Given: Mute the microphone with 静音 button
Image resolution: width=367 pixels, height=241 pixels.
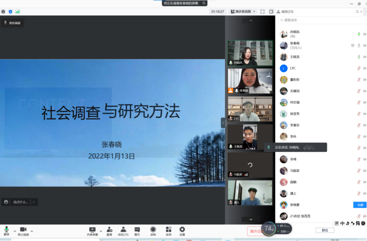Looking at the screenshot, I should pyautogui.click(x=6, y=230).
